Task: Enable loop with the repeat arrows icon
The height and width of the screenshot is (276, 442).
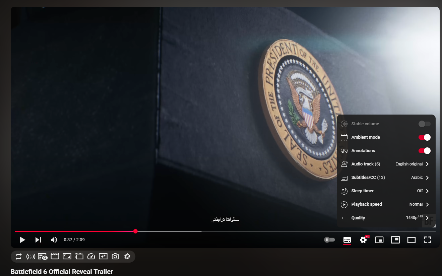Action: (19, 257)
